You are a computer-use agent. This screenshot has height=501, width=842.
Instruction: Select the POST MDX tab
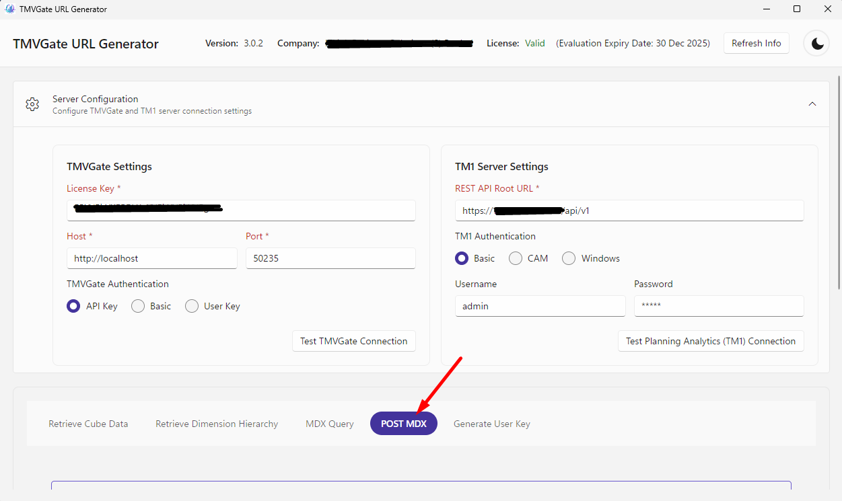404,424
